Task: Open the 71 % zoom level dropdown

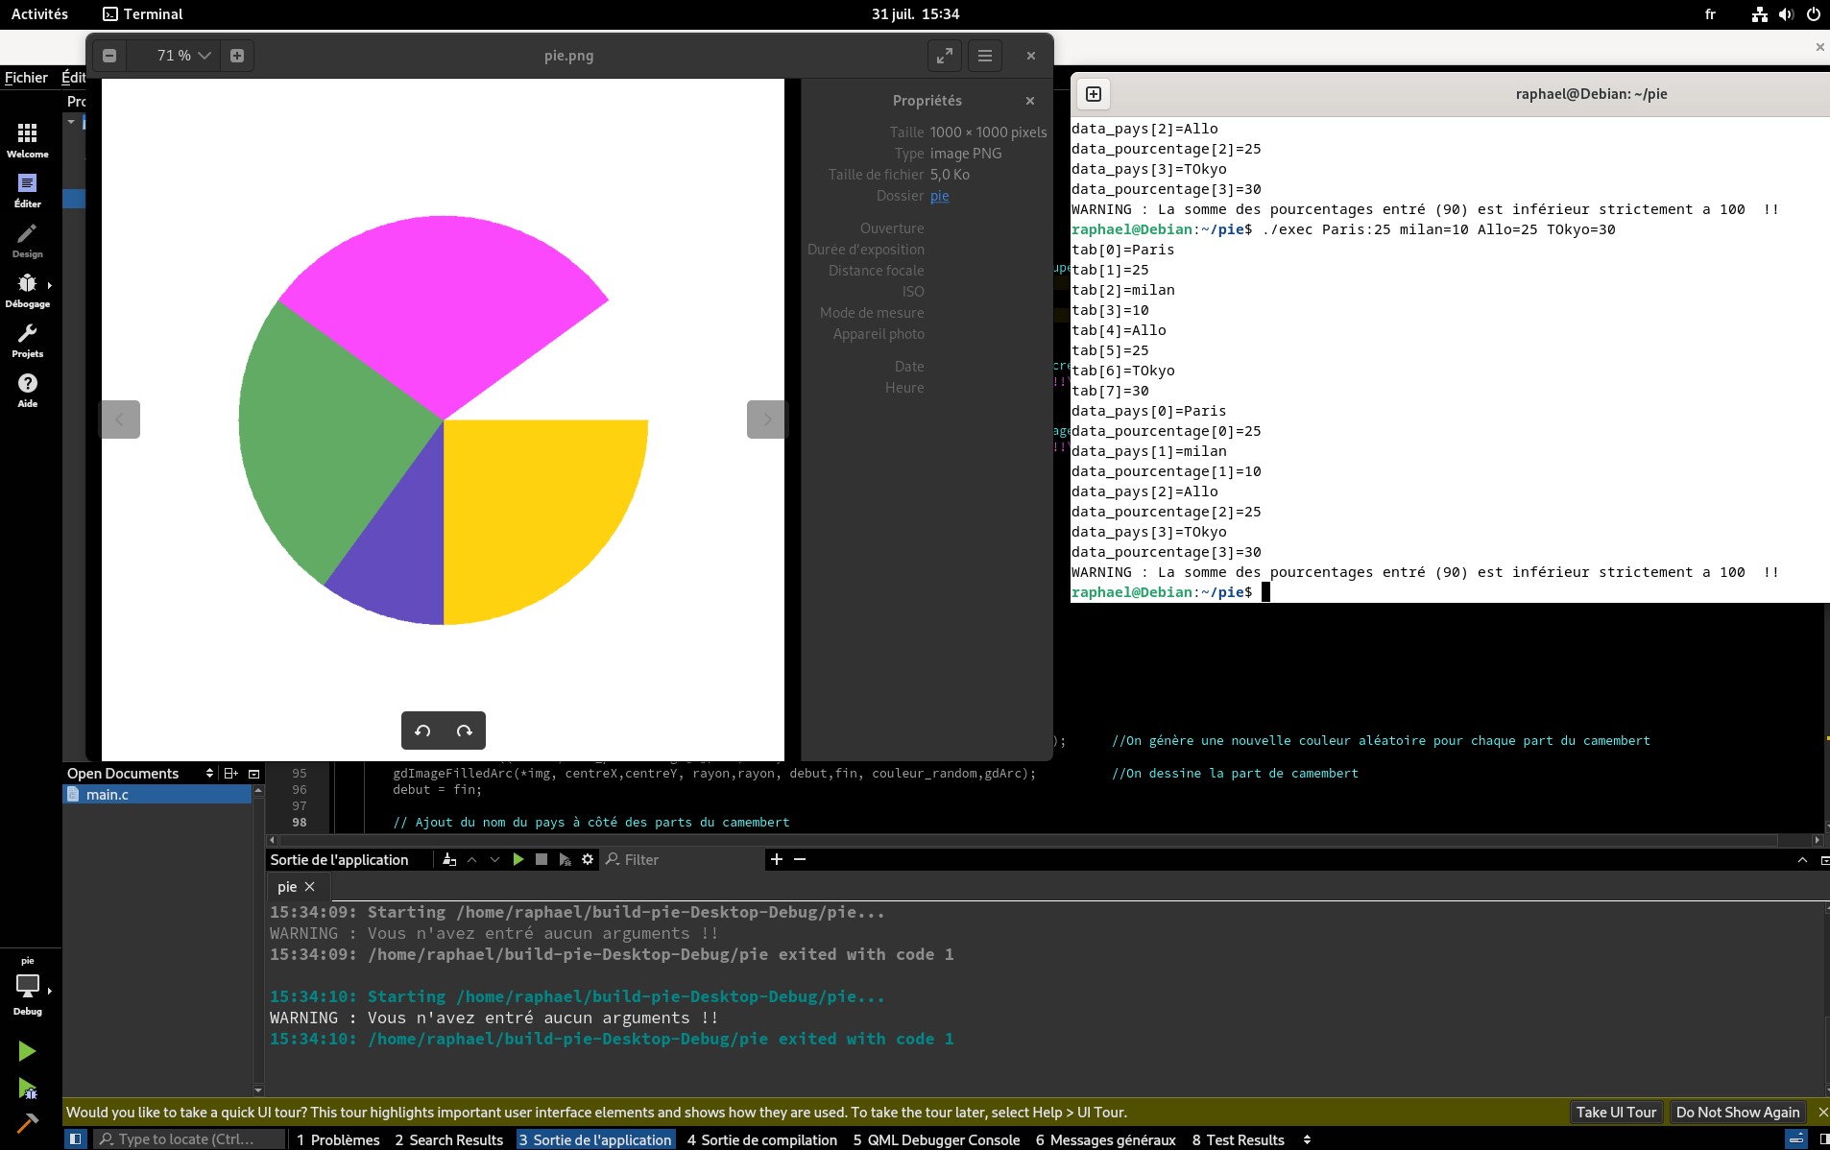Action: click(183, 56)
